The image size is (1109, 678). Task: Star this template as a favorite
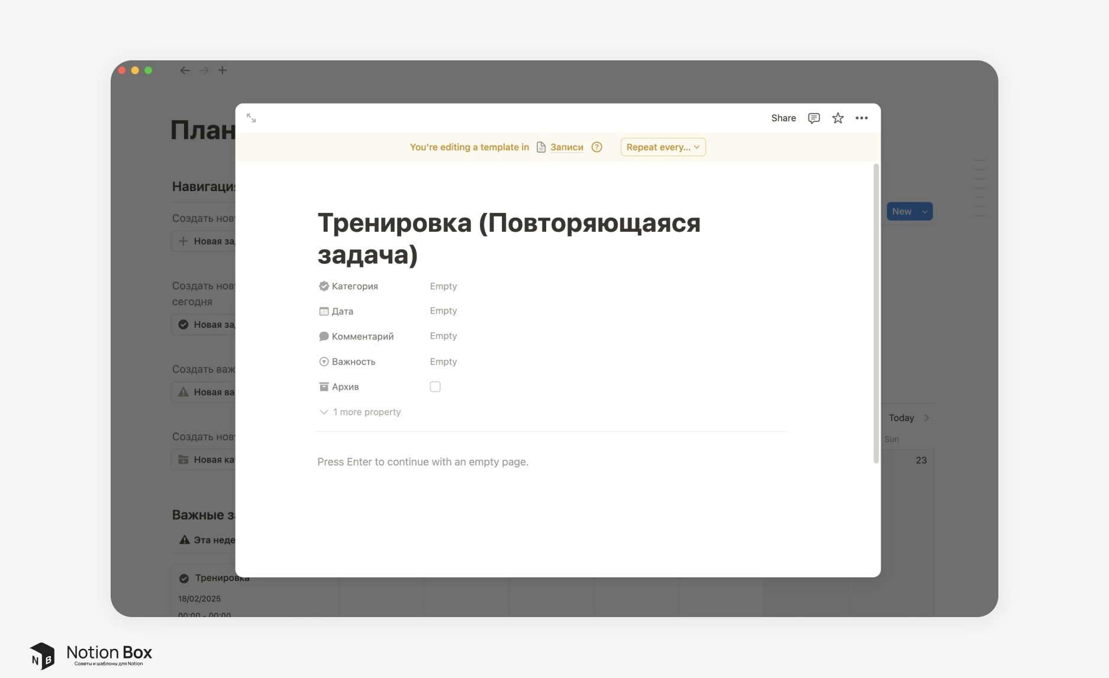(x=837, y=118)
